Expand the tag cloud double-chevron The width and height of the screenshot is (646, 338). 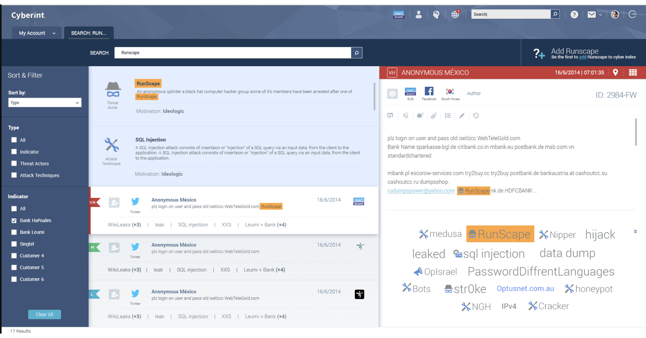pyautogui.click(x=635, y=232)
